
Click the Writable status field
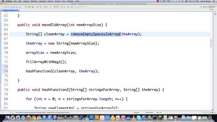(x=136, y=113)
